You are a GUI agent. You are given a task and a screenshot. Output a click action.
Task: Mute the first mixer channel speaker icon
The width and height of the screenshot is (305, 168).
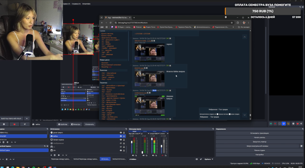pos(133,155)
